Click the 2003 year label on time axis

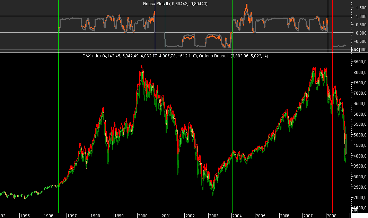(x=213, y=216)
